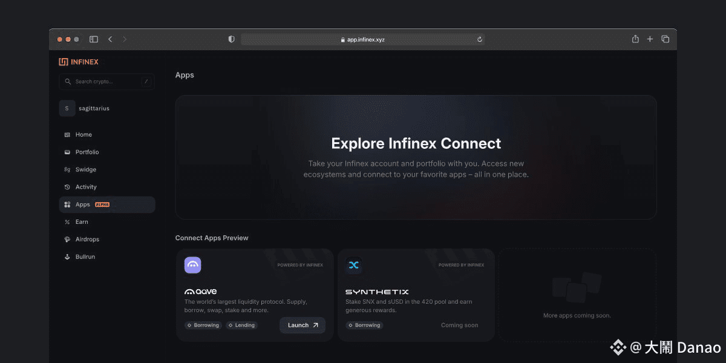The height and width of the screenshot is (363, 726).
Task: Show the tab overview icon
Action: pyautogui.click(x=665, y=39)
